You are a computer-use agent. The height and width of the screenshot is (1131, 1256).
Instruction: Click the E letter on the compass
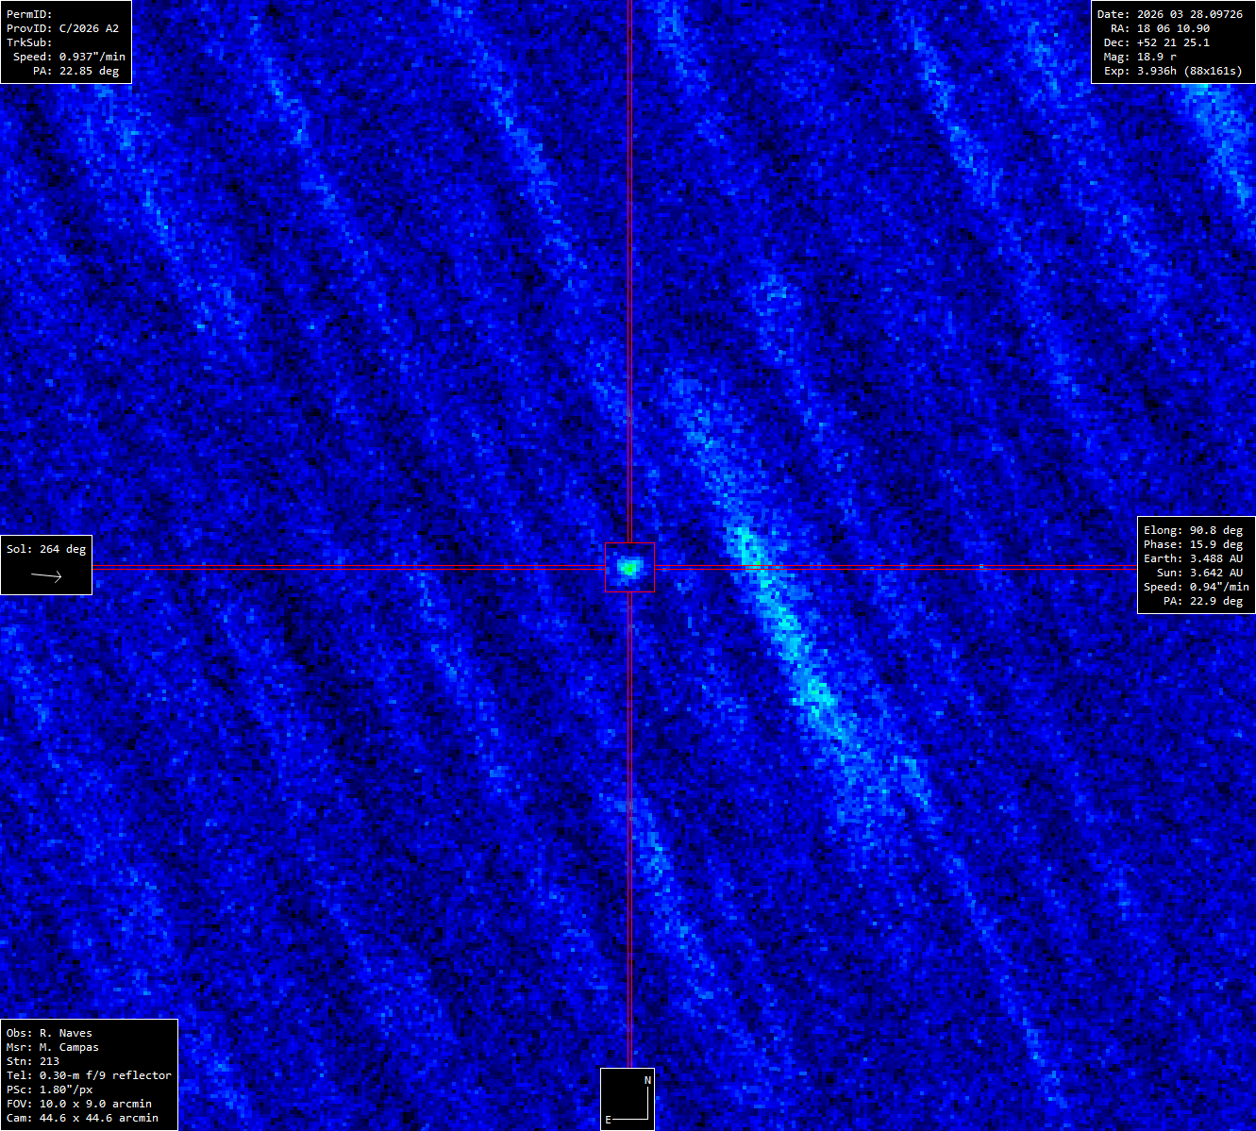pyautogui.click(x=609, y=1120)
